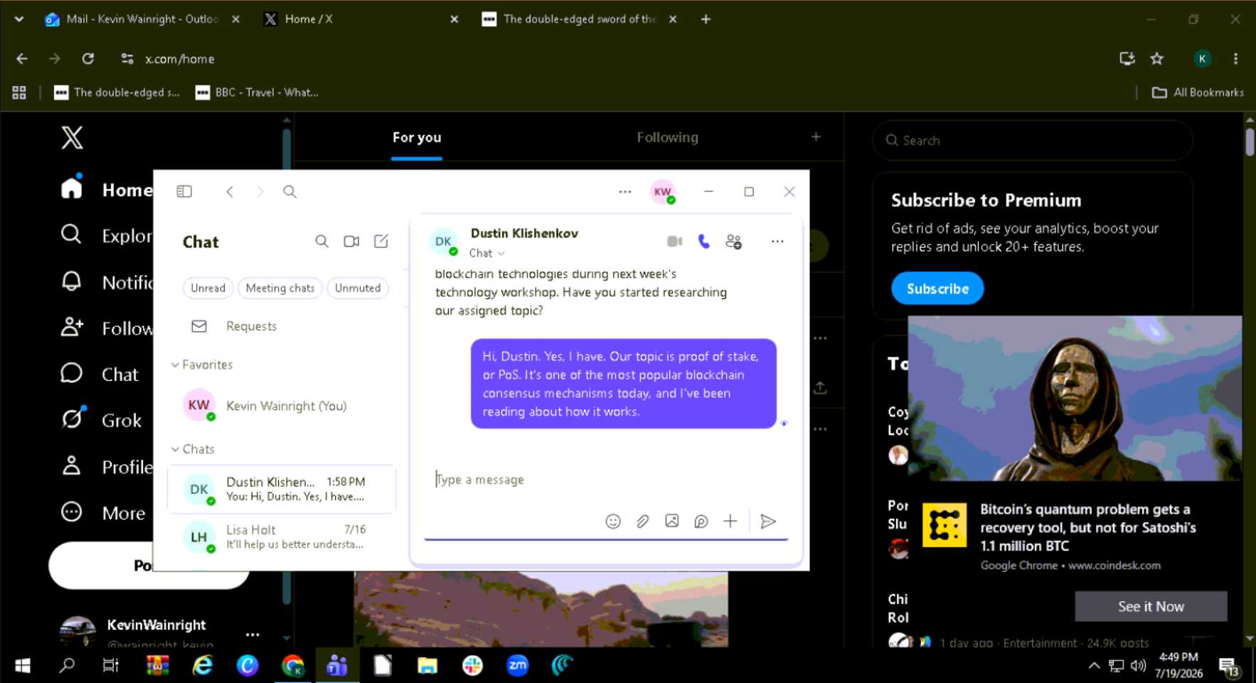Open the Dustin Klishenkov chat row
This screenshot has height=683, width=1256.
[282, 489]
